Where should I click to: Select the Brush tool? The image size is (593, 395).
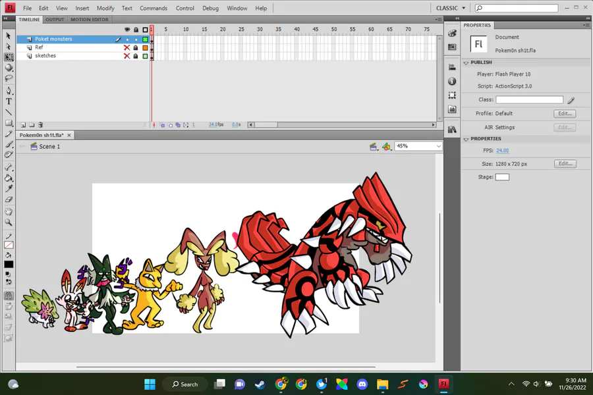click(9, 144)
